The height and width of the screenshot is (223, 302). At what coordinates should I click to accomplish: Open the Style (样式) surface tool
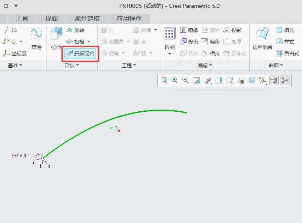point(285,42)
